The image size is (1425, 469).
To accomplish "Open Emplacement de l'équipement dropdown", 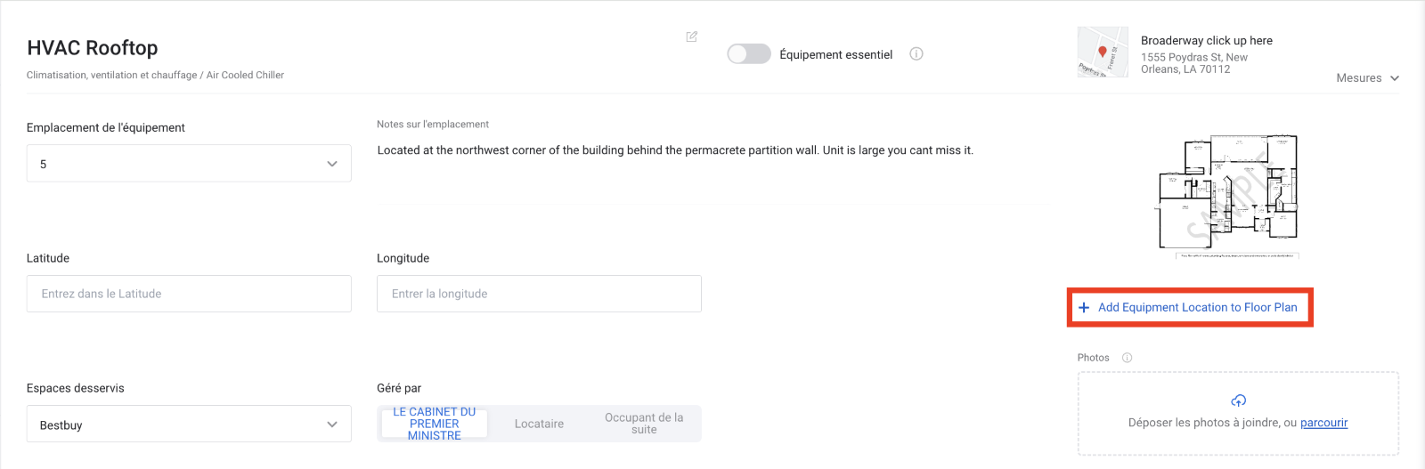I will coord(189,164).
